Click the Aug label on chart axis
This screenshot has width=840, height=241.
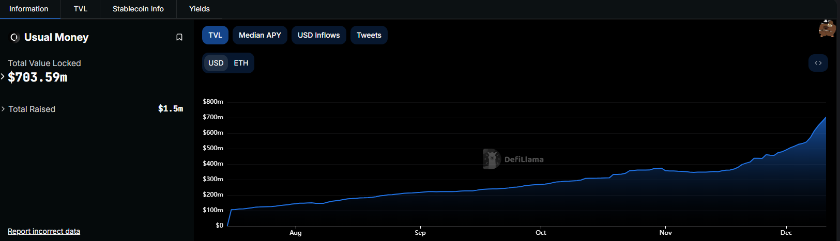(x=296, y=233)
